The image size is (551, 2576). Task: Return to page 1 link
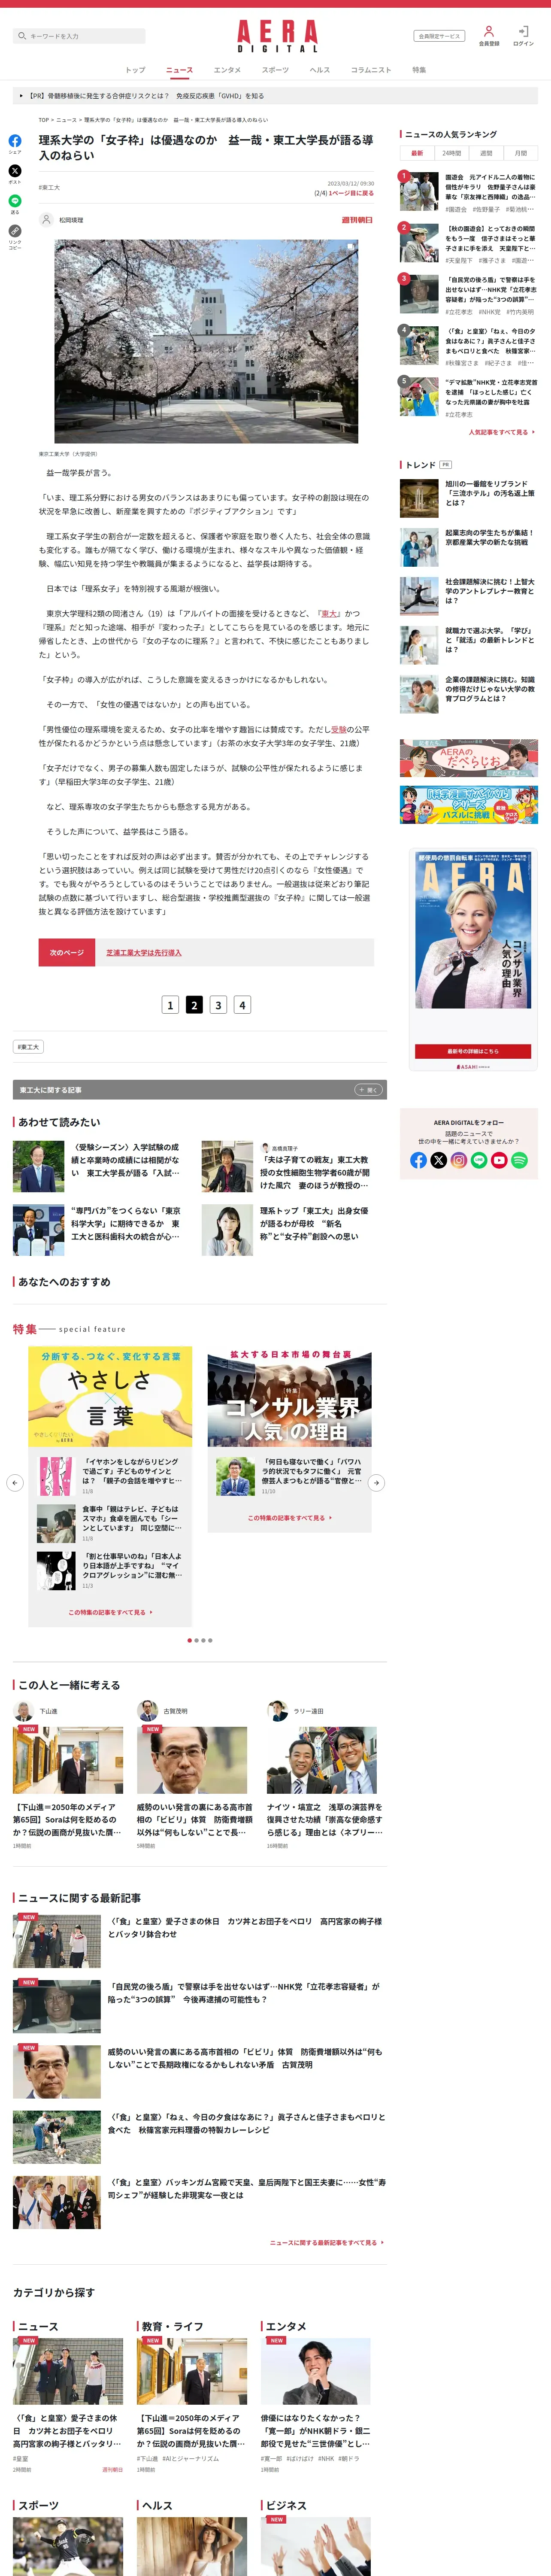[x=351, y=193]
